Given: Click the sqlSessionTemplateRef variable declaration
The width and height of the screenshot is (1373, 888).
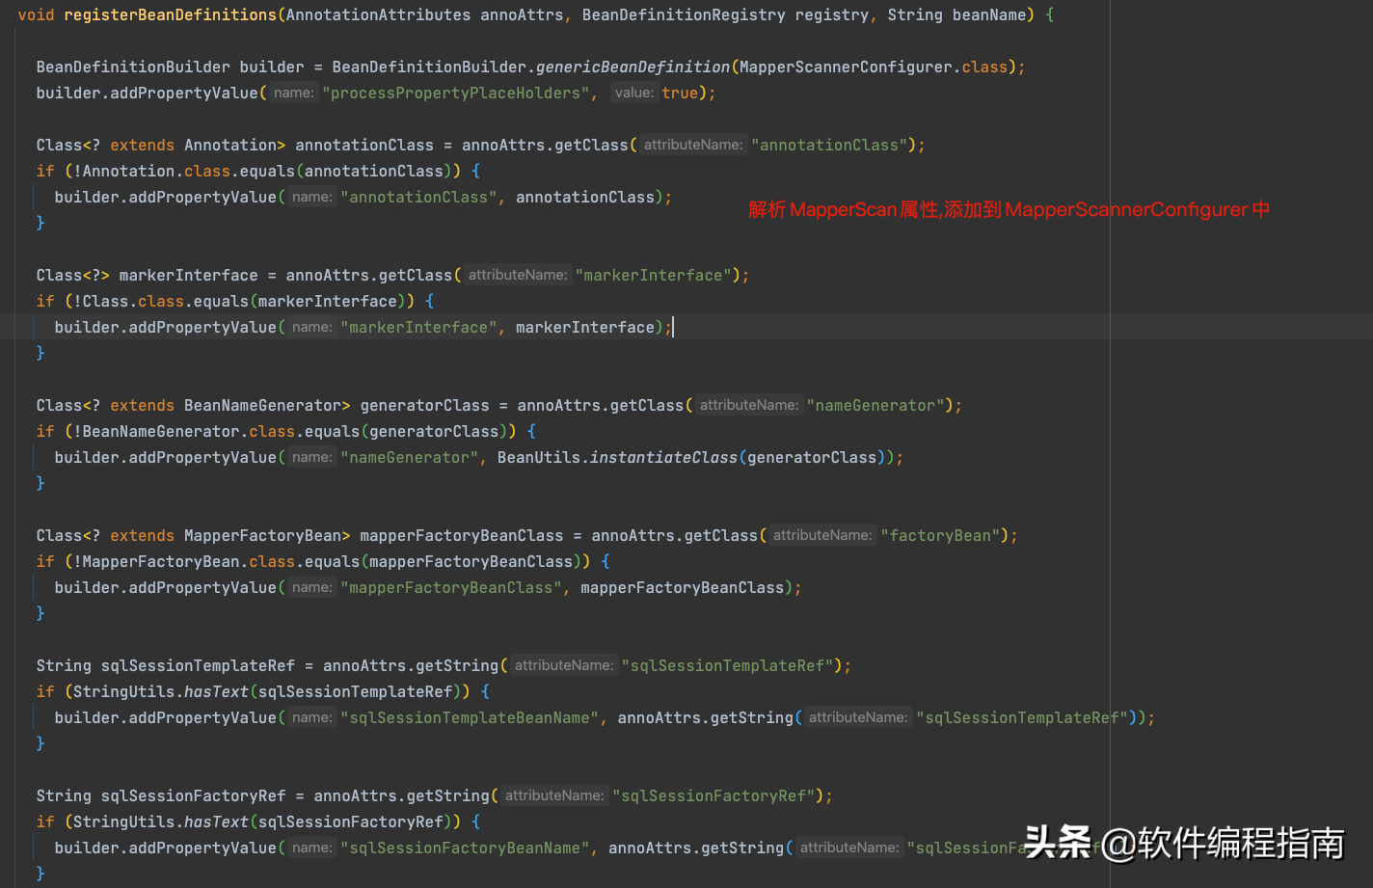Looking at the screenshot, I should point(198,665).
